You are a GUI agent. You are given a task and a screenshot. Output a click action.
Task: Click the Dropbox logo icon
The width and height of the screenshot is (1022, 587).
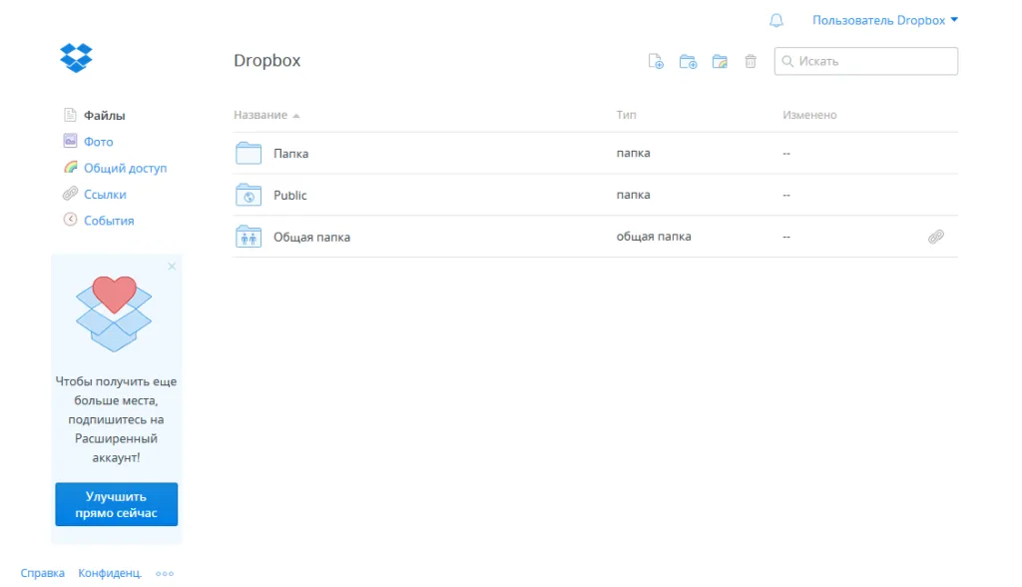76,57
